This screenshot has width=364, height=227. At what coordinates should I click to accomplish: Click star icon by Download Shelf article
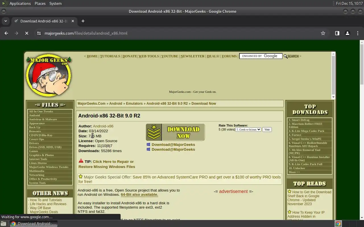click(x=289, y=192)
